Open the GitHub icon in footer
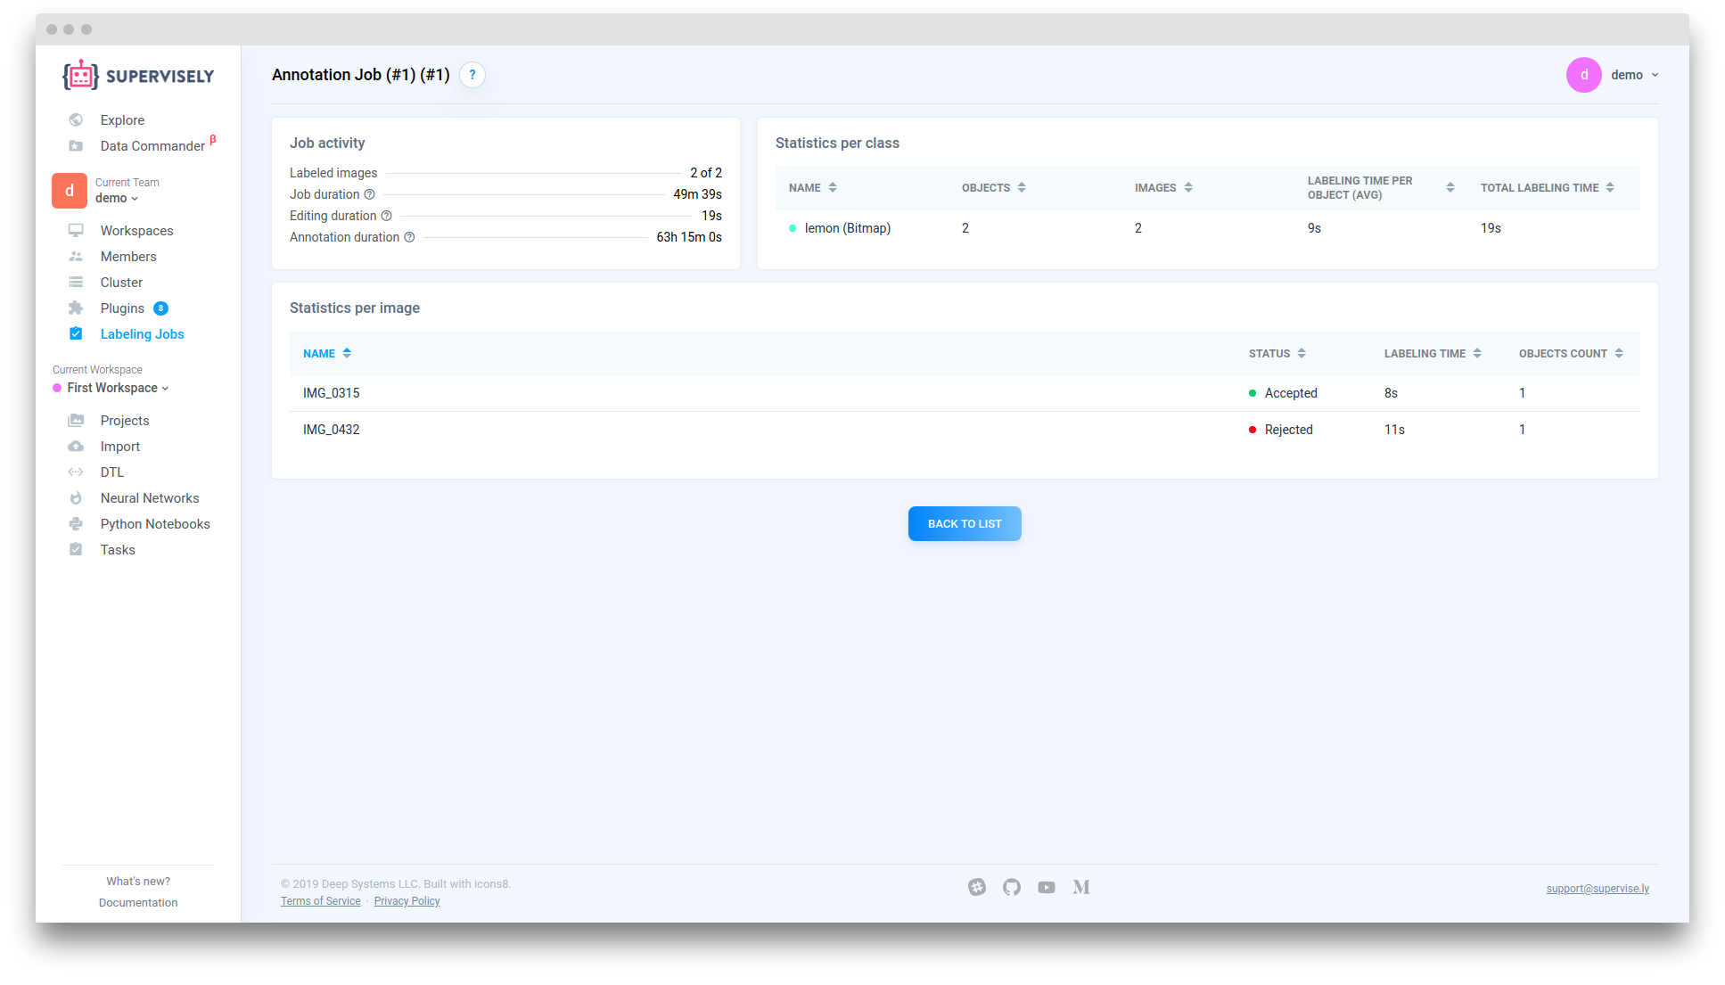The width and height of the screenshot is (1725, 985). [1011, 887]
